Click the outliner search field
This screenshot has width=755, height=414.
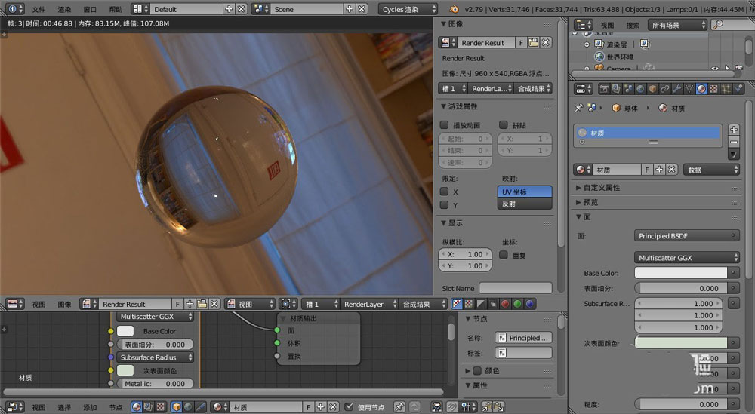732,25
